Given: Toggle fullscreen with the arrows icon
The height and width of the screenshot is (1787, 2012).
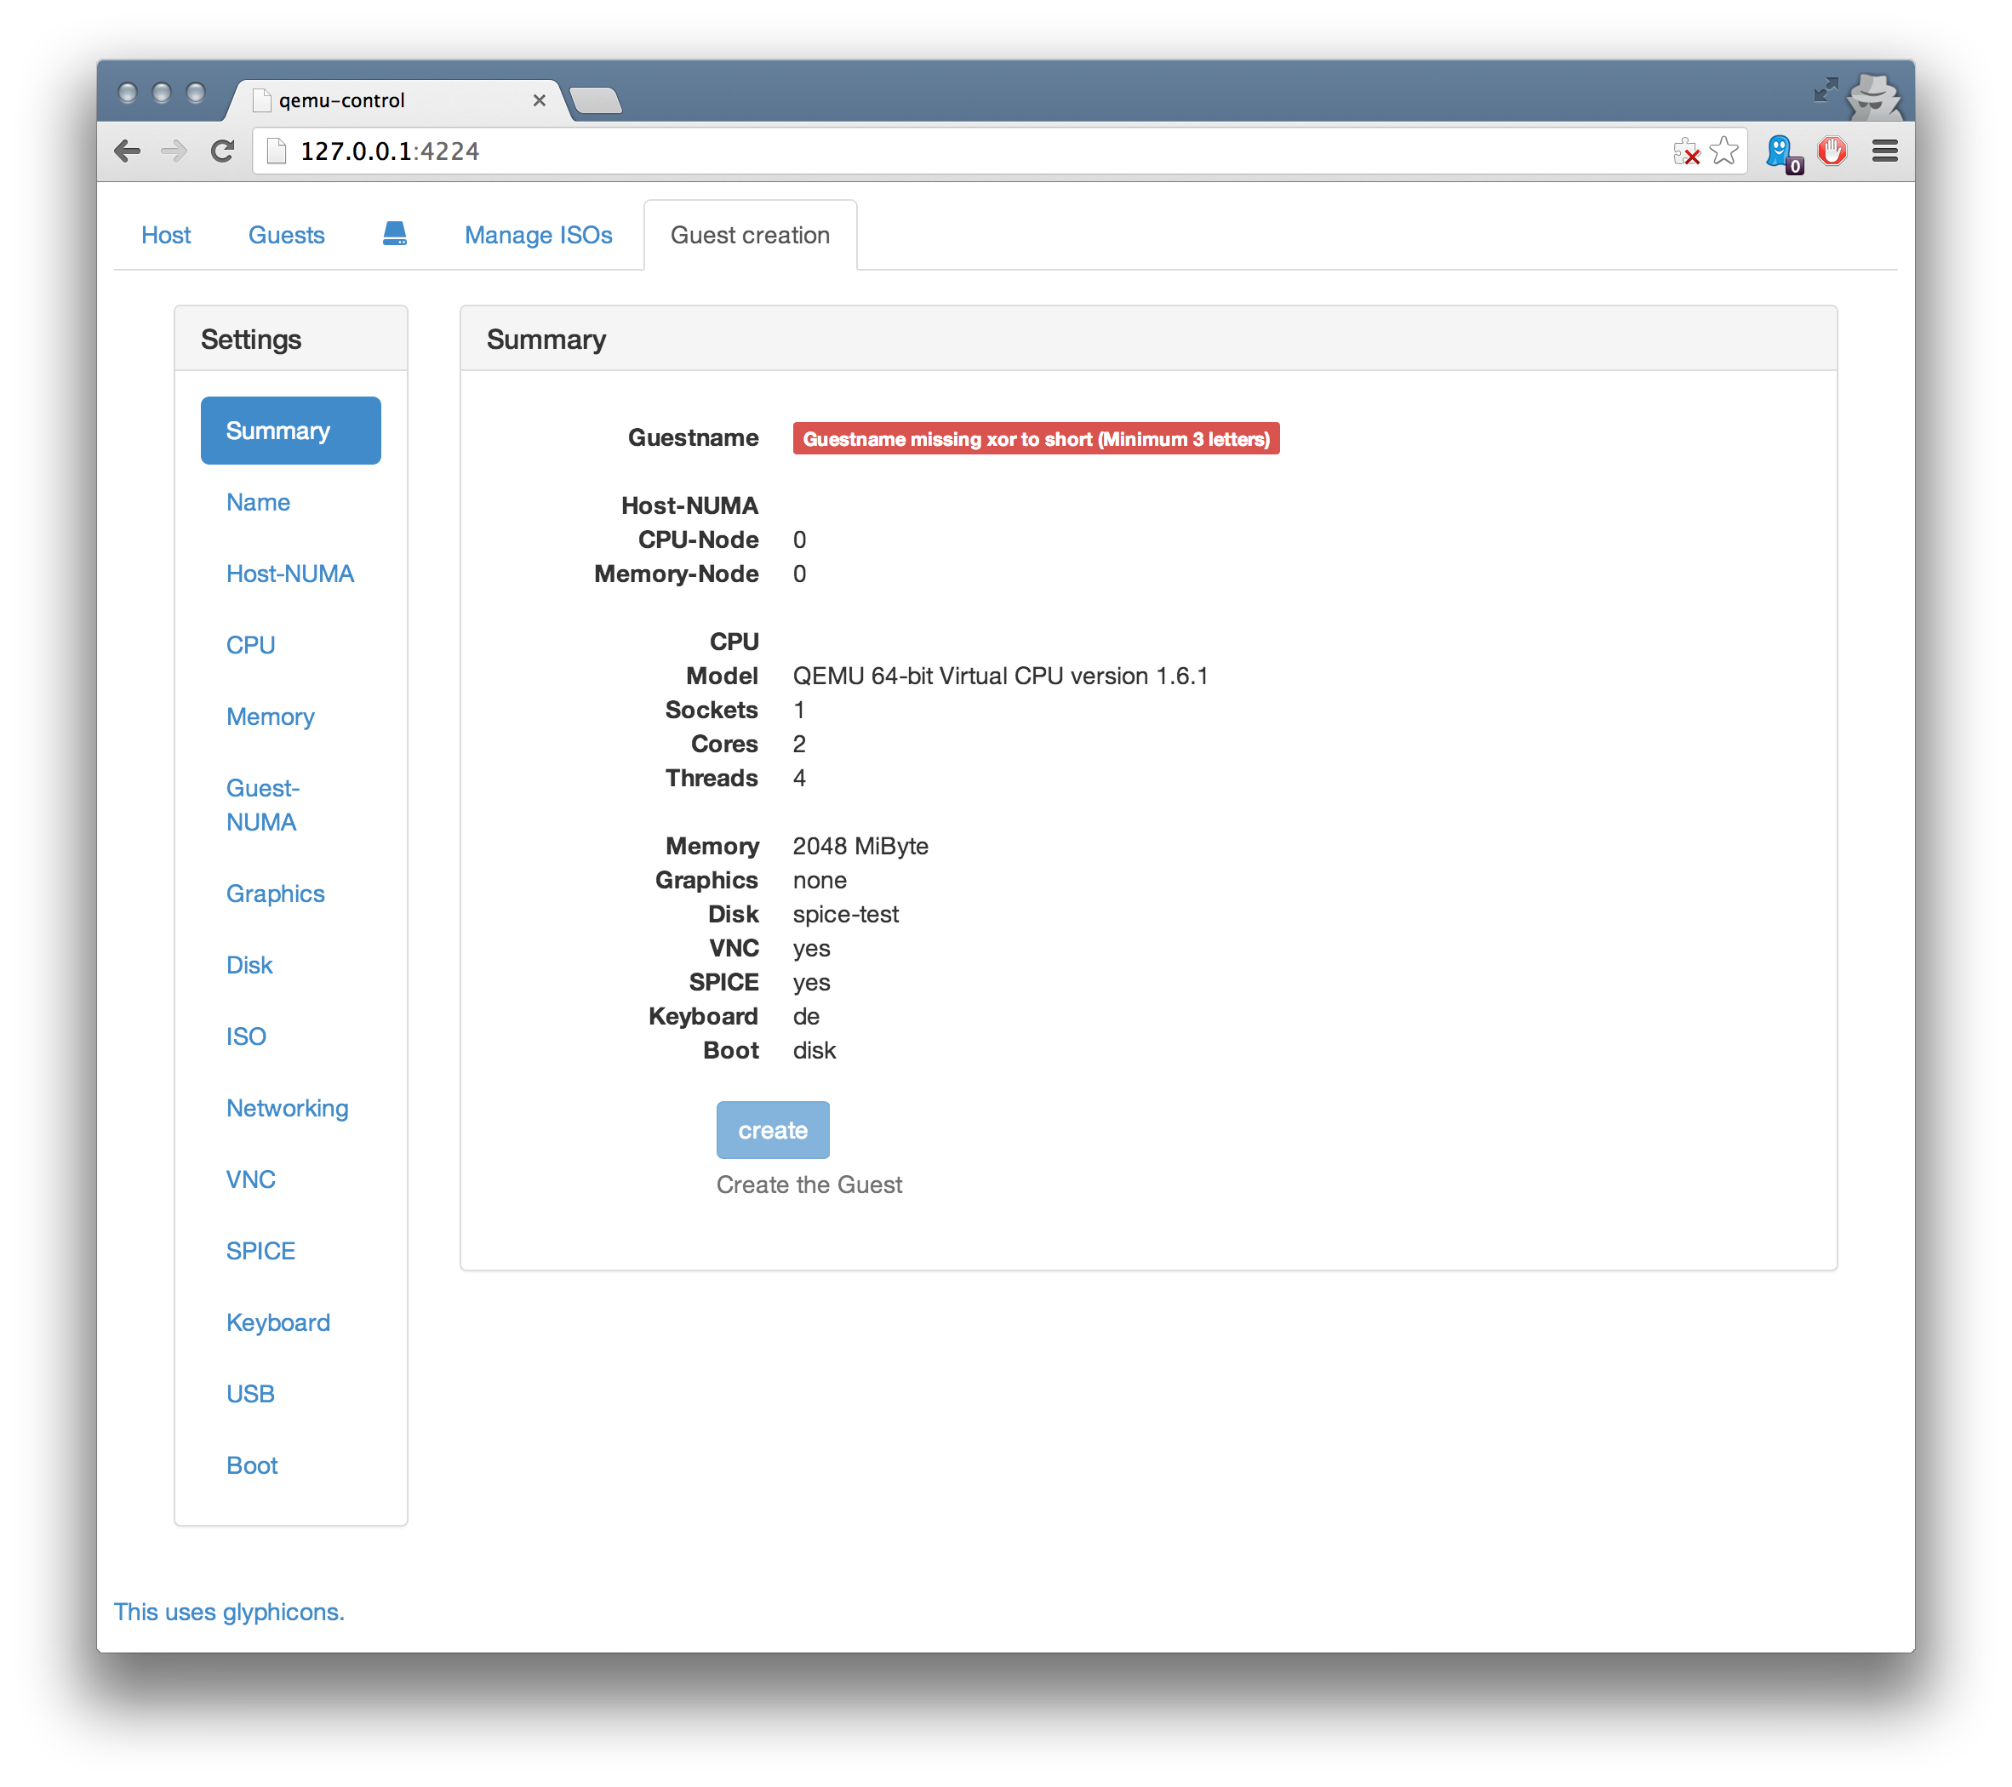Looking at the screenshot, I should 1824,90.
